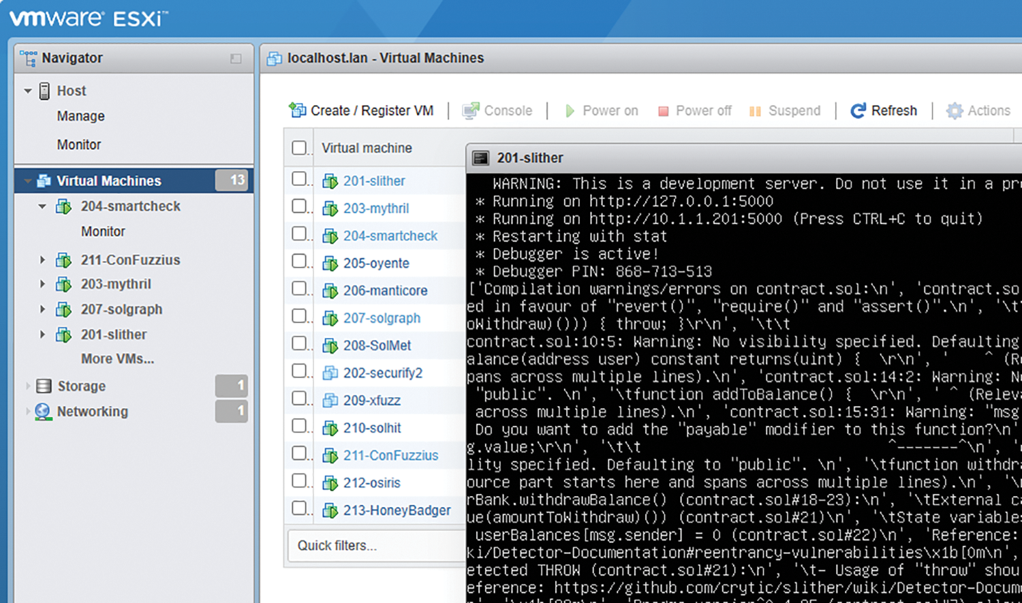This screenshot has height=603, width=1022.
Task: Collapse the 204-smartcheck tree node
Action: tap(42, 206)
